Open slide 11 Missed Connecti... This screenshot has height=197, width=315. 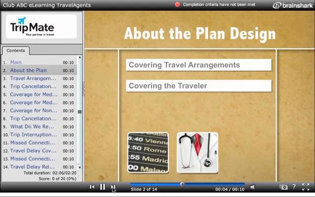pyautogui.click(x=32, y=143)
